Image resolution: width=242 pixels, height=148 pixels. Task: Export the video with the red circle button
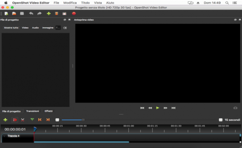point(74,13)
